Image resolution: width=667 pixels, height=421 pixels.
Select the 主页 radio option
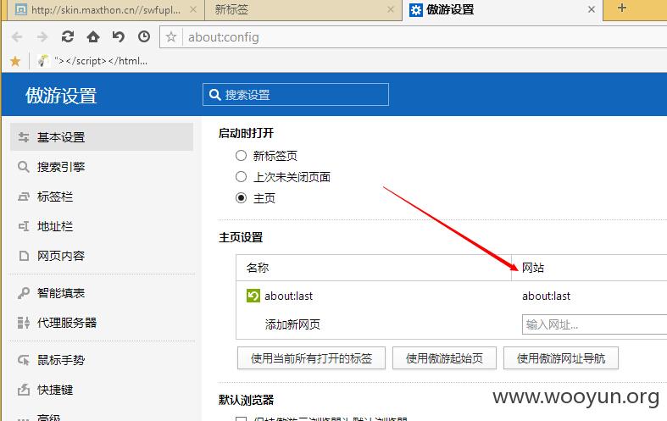coord(242,198)
